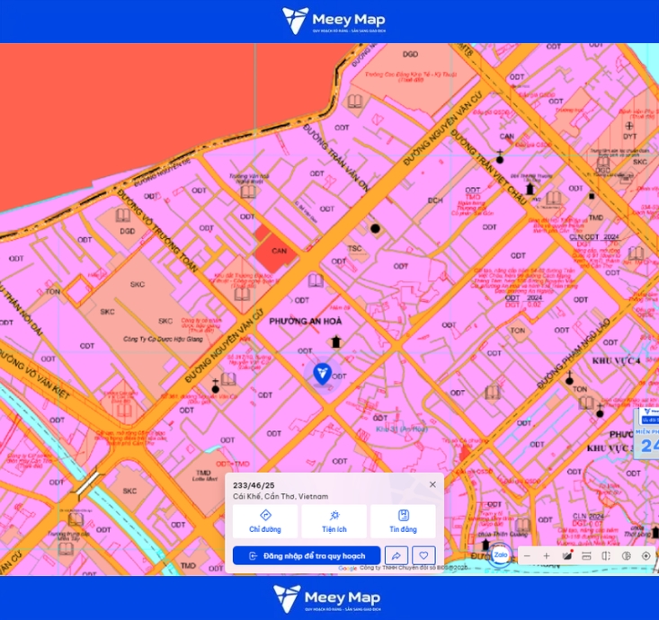Close the 233/46/25 location popup
The width and height of the screenshot is (659, 620).
pos(432,484)
